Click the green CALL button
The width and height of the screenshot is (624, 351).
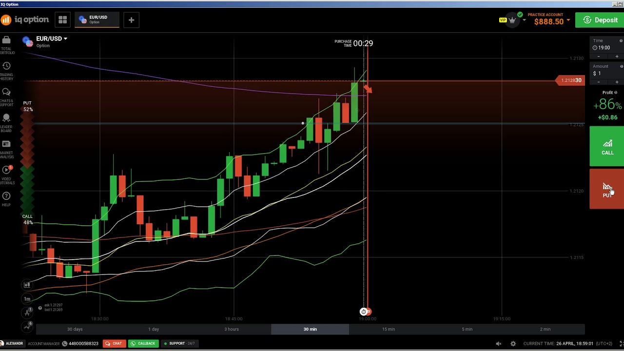pos(607,146)
